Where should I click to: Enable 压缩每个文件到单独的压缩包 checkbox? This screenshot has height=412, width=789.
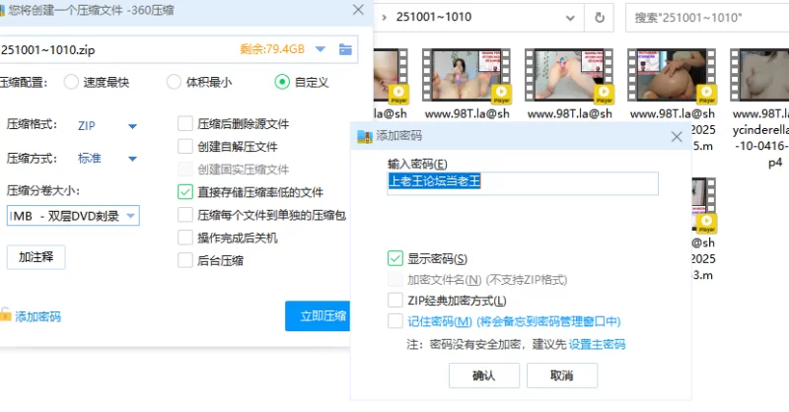[185, 215]
